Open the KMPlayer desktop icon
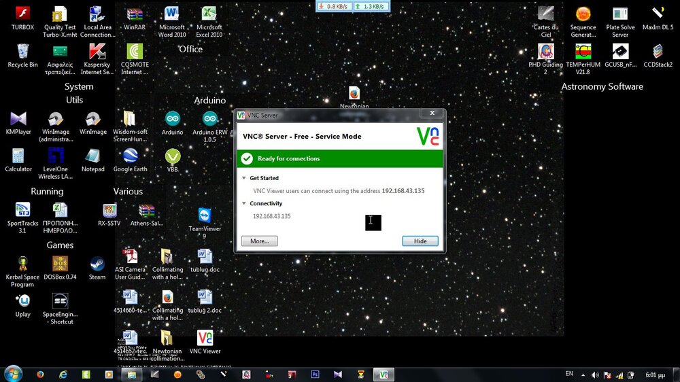 click(18, 119)
